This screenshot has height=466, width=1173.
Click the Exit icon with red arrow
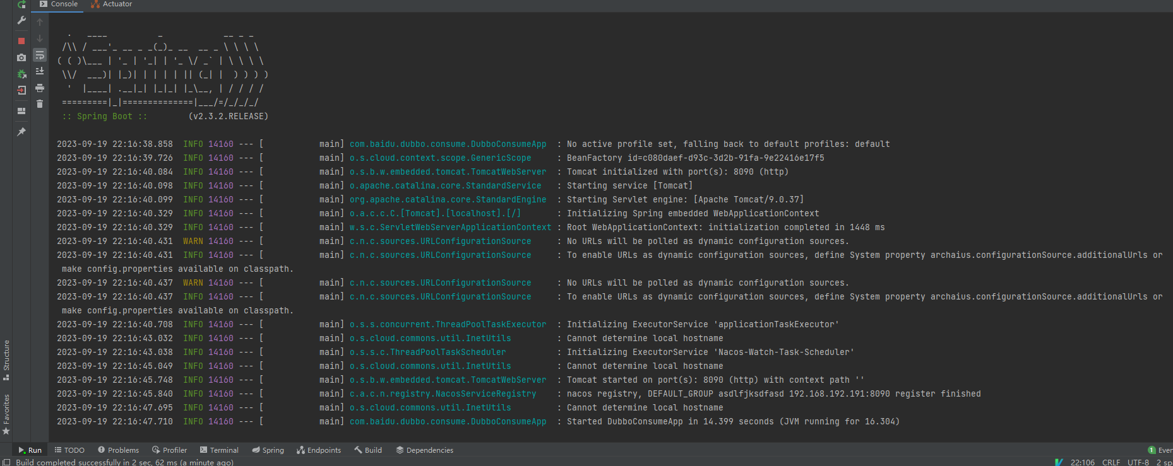(21, 90)
